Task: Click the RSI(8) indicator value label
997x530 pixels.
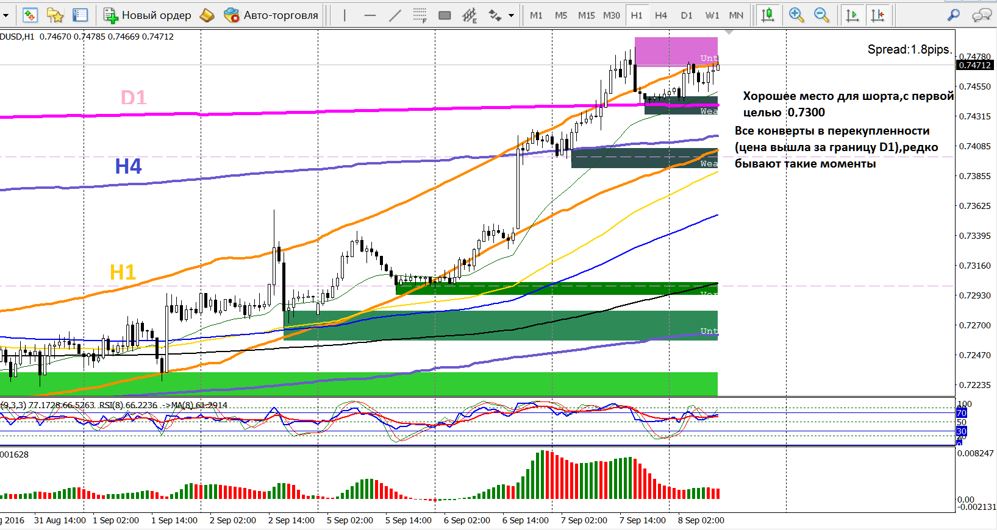Action: (128, 405)
